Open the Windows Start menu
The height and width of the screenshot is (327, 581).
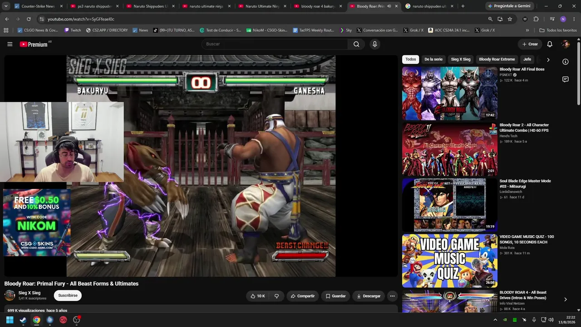click(10, 320)
